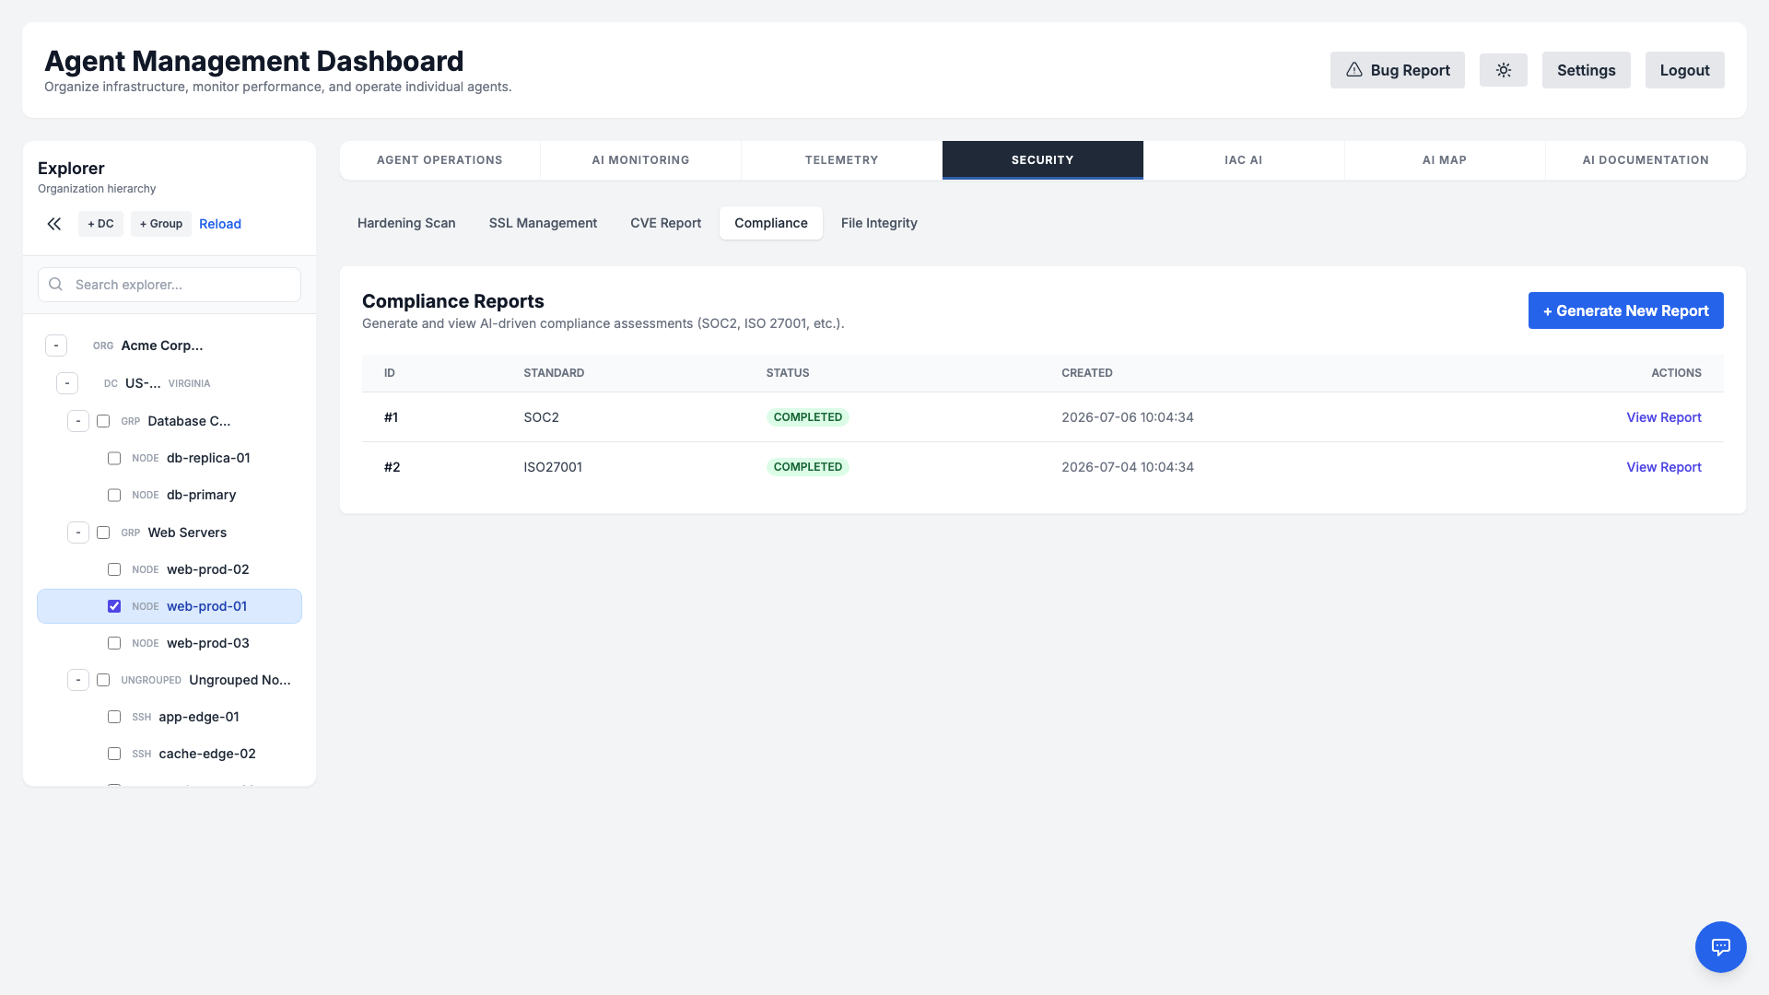Select the Security tab
The image size is (1769, 995).
[x=1042, y=160]
